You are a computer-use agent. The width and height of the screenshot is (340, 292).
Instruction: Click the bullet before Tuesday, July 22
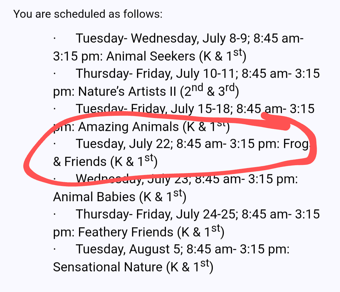coord(55,144)
